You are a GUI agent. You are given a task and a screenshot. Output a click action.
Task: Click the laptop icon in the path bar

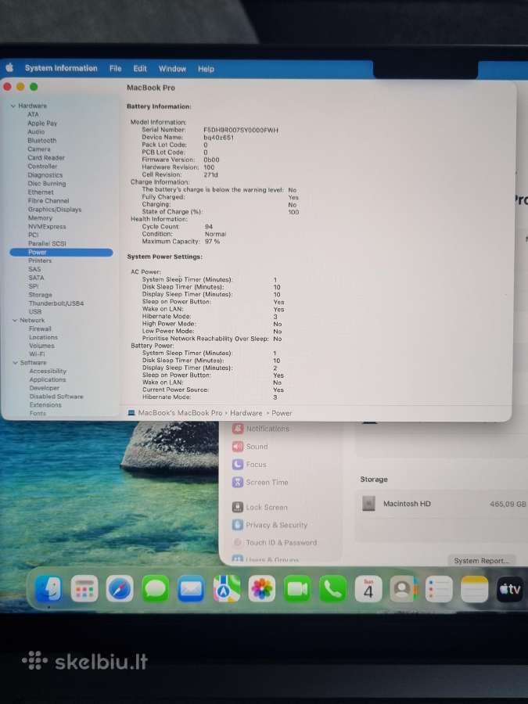pyautogui.click(x=131, y=412)
